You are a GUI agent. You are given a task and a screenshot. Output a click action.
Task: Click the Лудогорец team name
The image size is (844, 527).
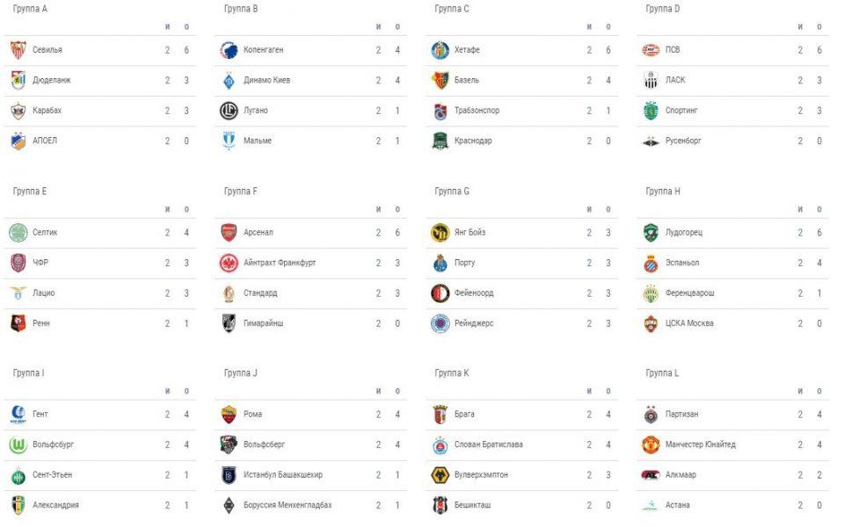683,233
